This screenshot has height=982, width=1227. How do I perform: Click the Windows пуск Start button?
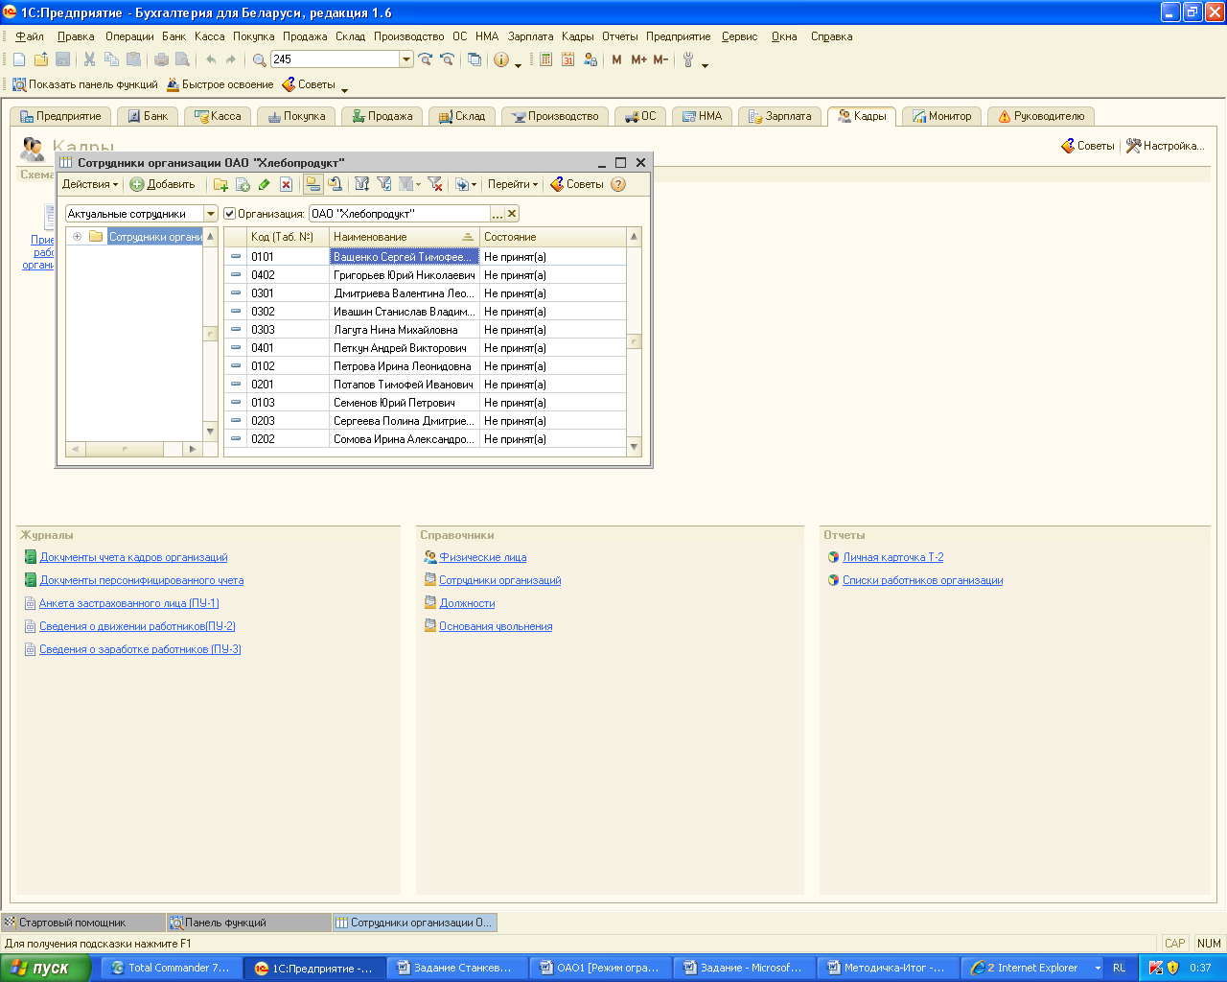coord(46,968)
